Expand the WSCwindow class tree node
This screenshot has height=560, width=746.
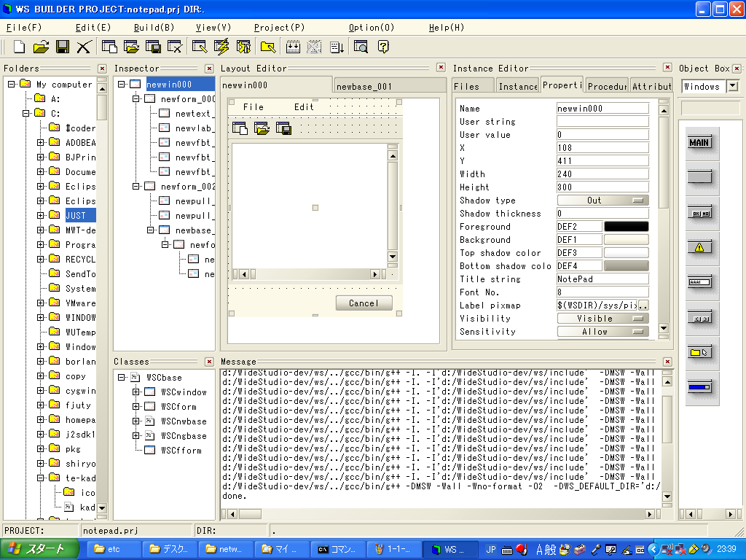coord(136,392)
